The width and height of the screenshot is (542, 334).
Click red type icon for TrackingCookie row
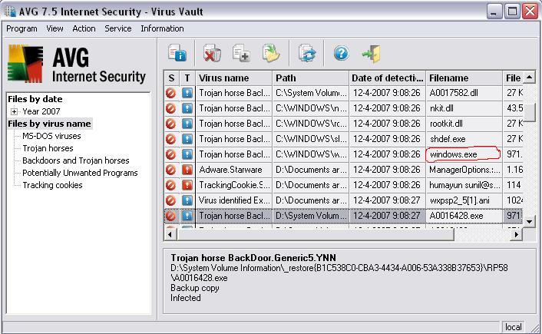click(187, 185)
